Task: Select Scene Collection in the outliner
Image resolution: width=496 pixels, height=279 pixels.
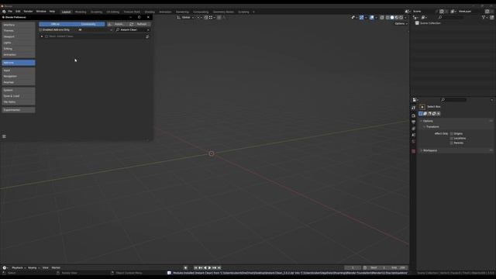Action: point(430,23)
